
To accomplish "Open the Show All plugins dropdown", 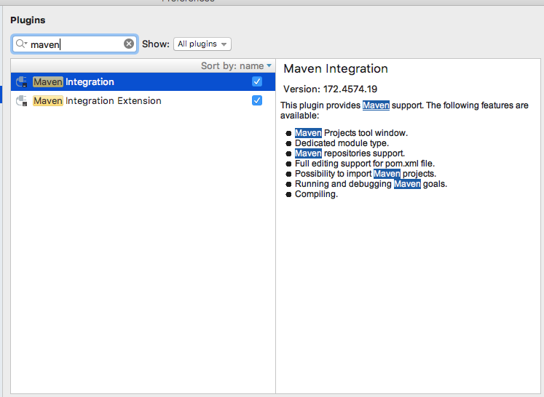I will point(202,44).
